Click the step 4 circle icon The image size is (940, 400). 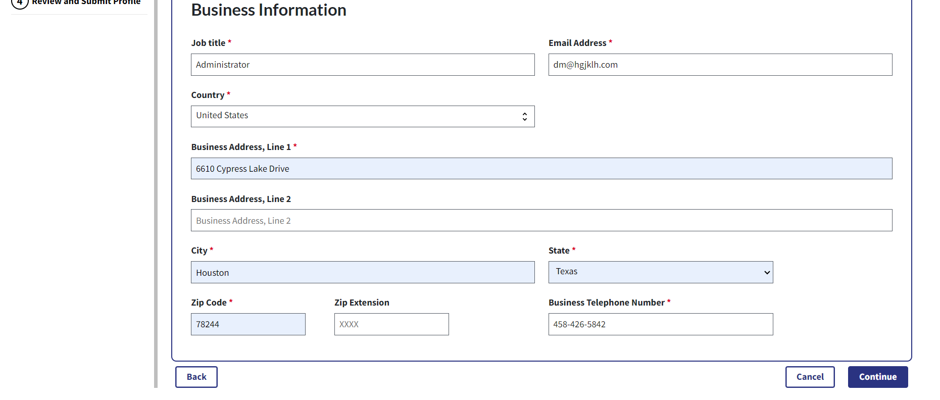[x=20, y=3]
